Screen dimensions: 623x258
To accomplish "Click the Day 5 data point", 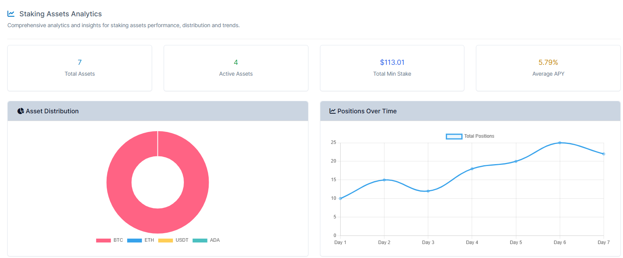I will 516,161.
